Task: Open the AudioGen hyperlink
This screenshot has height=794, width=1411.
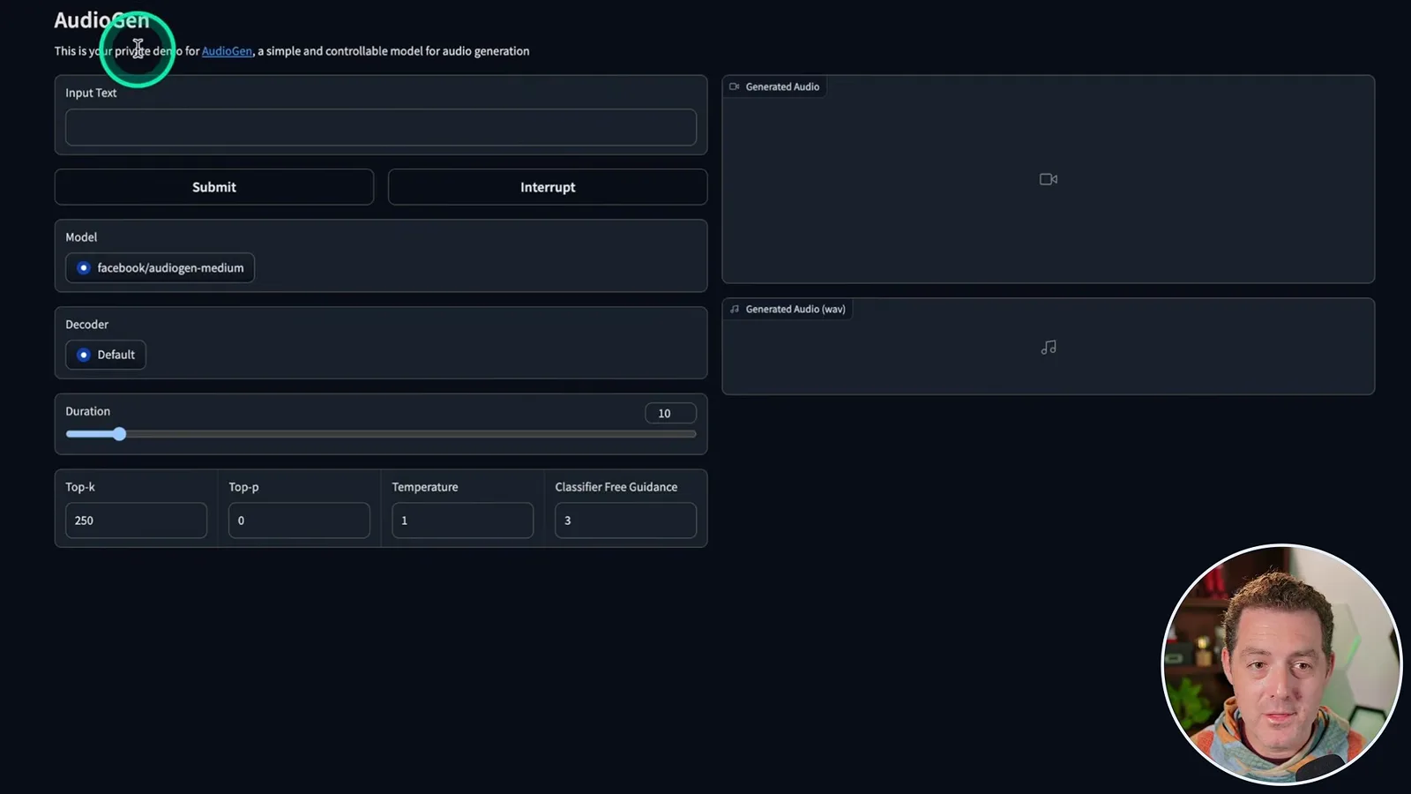Action: click(227, 51)
